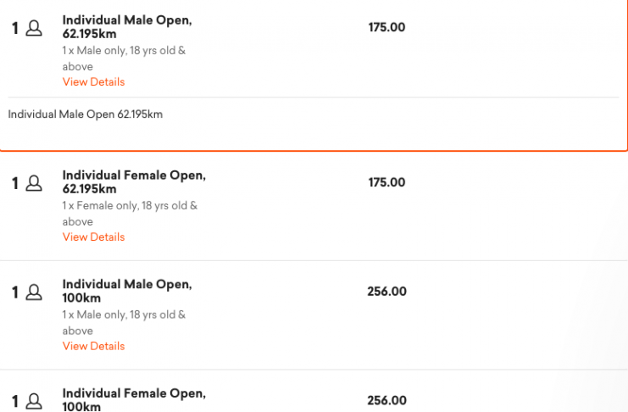Click person icon for Female Open 62.195km
This screenshot has height=412, width=628.
point(34,184)
